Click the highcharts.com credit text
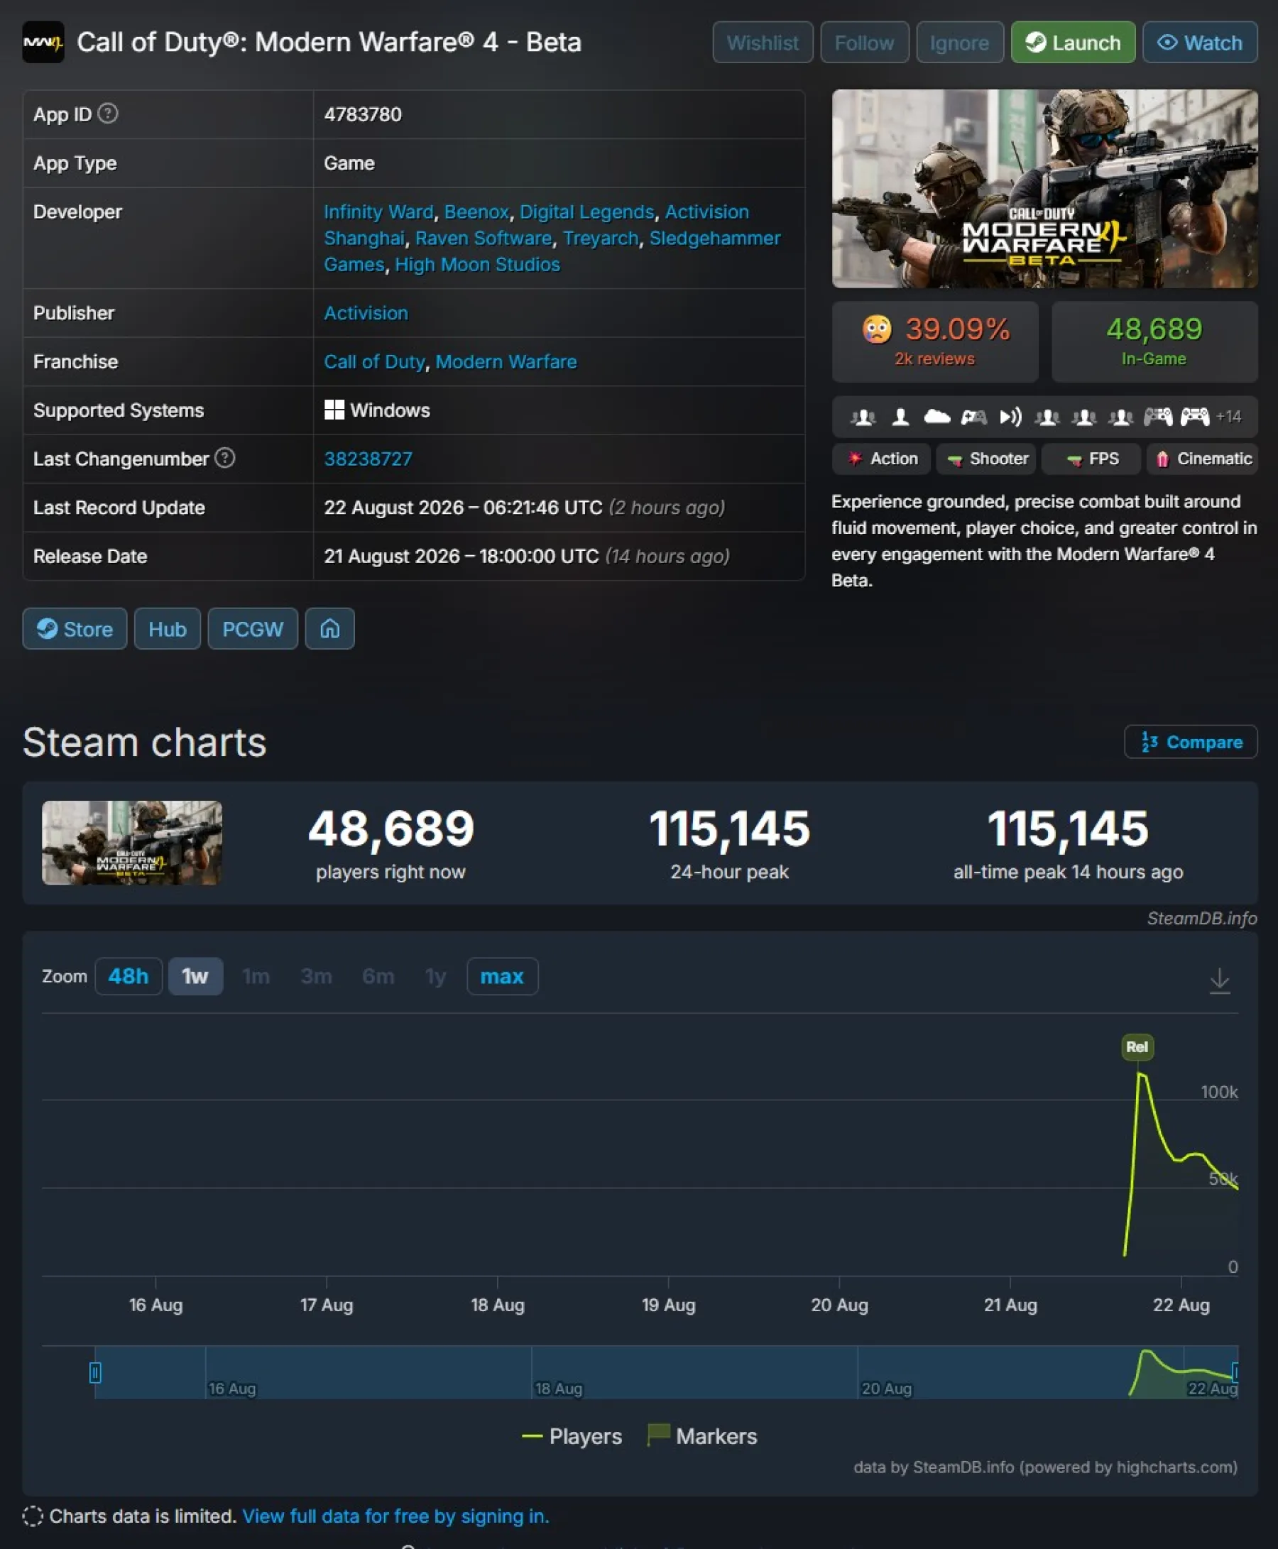Screen dimensions: 1278x1549 click(1045, 1467)
